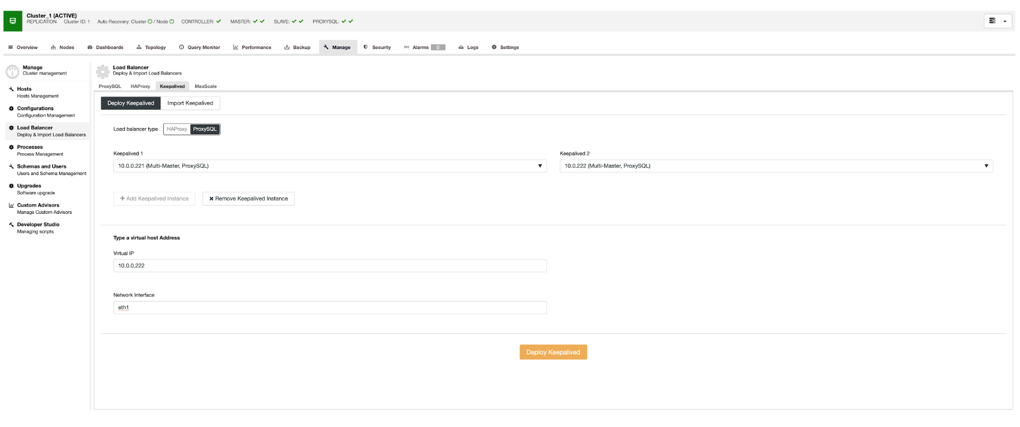Click the Security tab shield icon
Viewport: 1020px width, 427px height.
365,47
